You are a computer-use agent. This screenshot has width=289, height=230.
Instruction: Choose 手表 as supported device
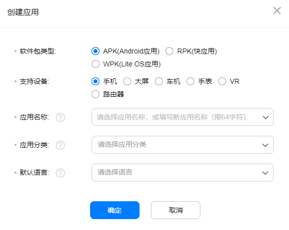pyautogui.click(x=191, y=81)
